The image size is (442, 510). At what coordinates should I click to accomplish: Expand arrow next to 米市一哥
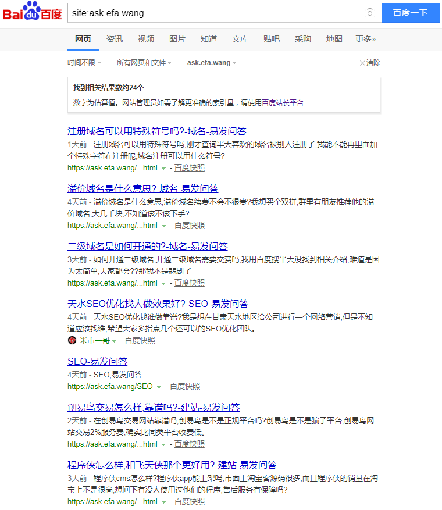(114, 341)
